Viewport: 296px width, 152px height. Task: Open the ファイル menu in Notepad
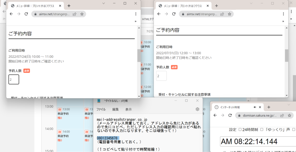click(x=101, y=109)
